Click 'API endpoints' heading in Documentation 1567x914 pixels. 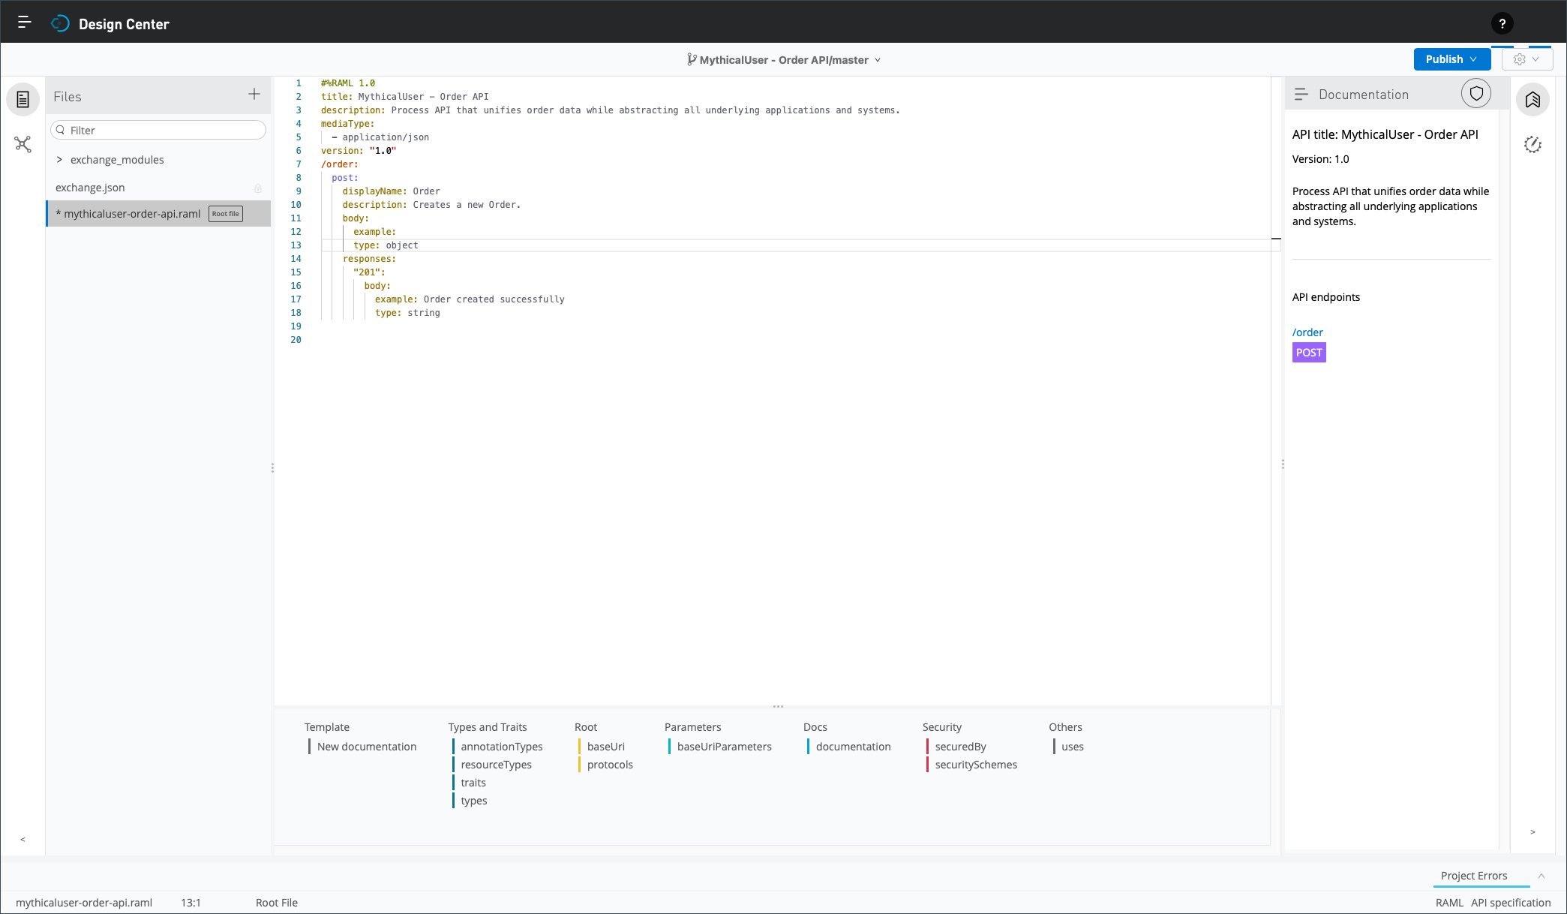(x=1326, y=297)
